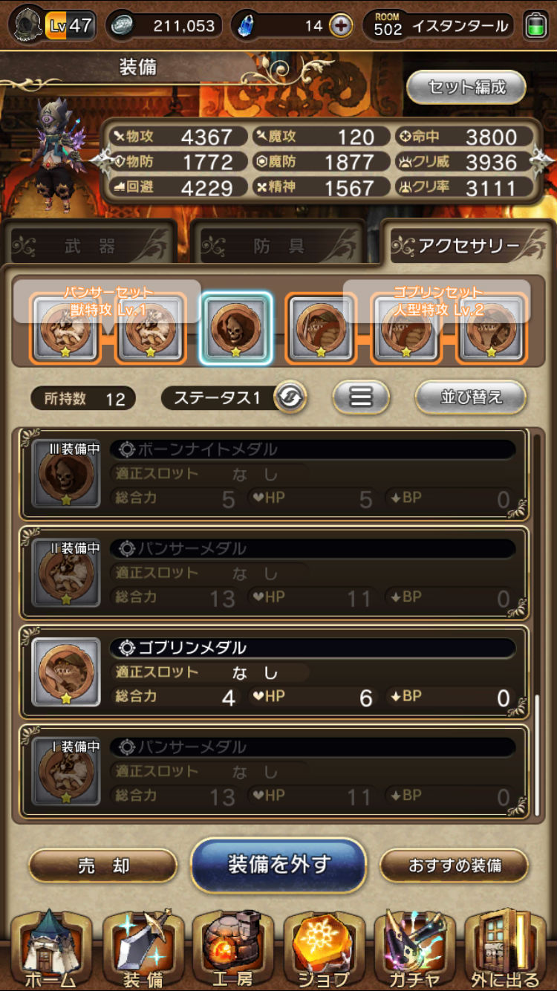Image resolution: width=557 pixels, height=991 pixels.
Task: Tap the 外に出る exit door icon
Action: tap(506, 949)
